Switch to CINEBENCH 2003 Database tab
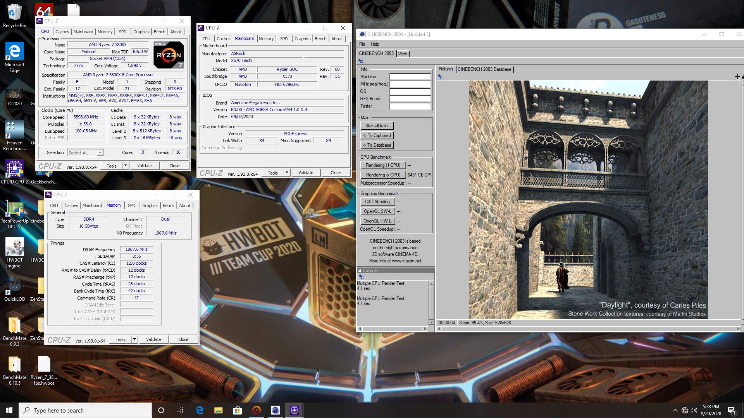The width and height of the screenshot is (744, 418). [484, 69]
